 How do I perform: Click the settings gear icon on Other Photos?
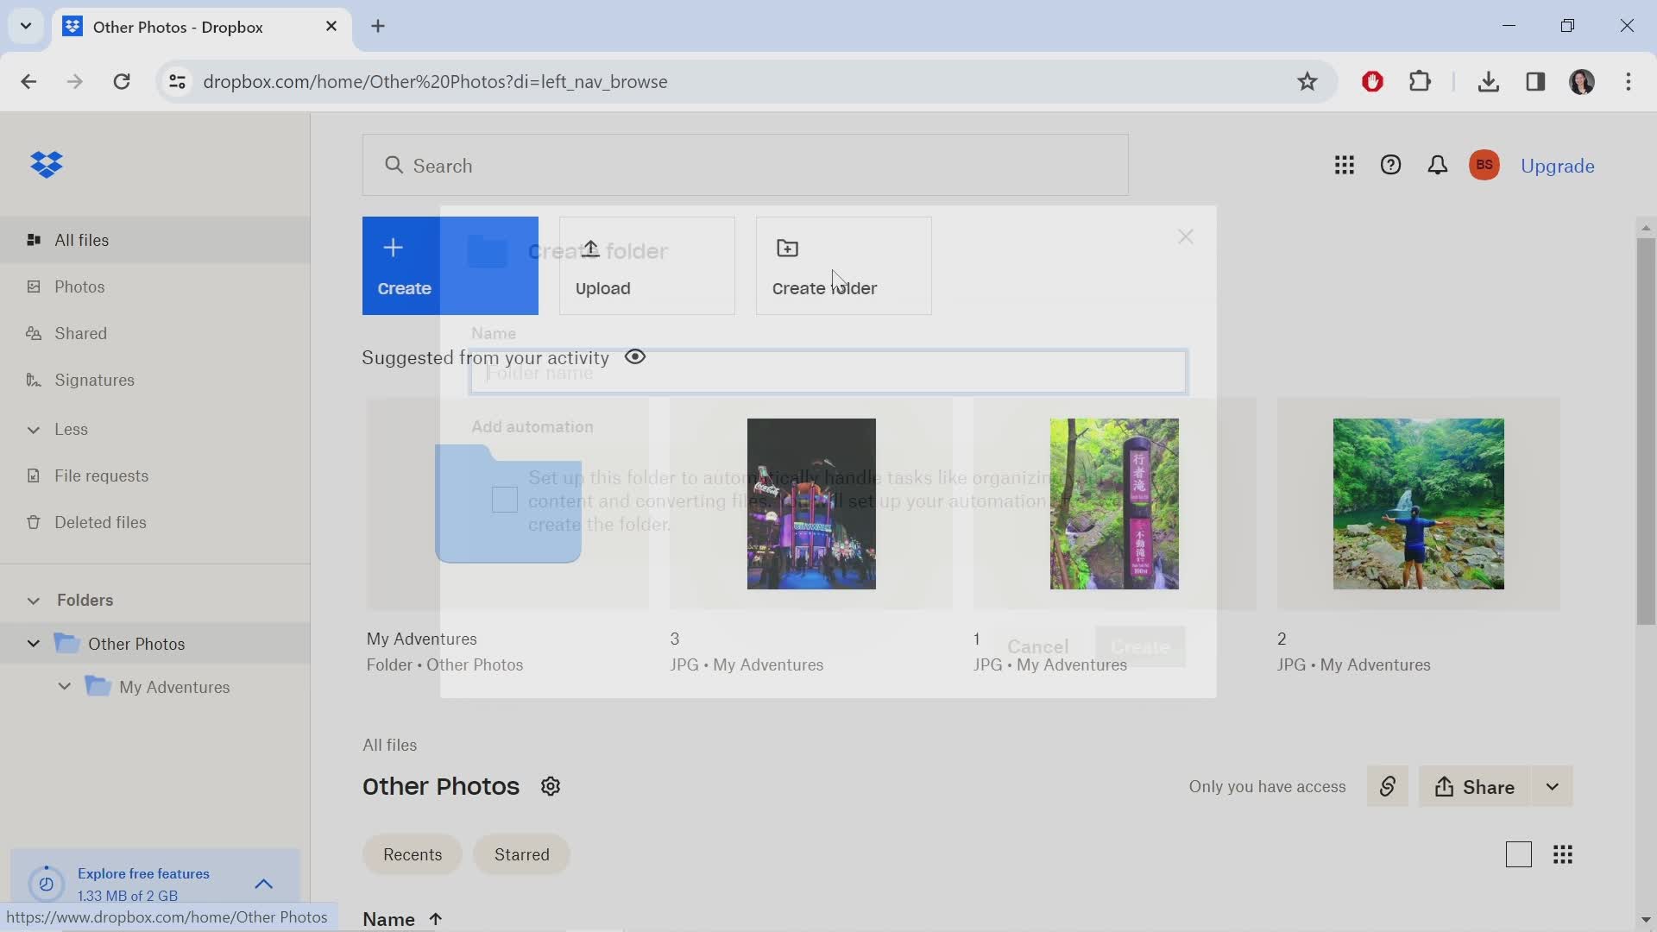pos(551,786)
